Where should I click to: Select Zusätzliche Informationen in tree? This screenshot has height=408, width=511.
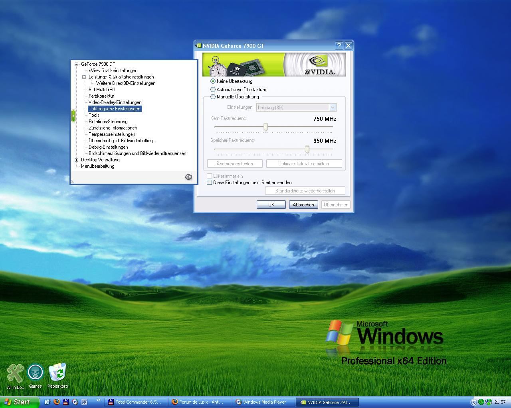coord(113,128)
